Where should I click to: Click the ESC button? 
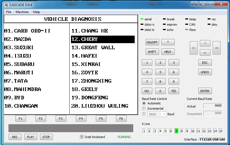pos(205,63)
